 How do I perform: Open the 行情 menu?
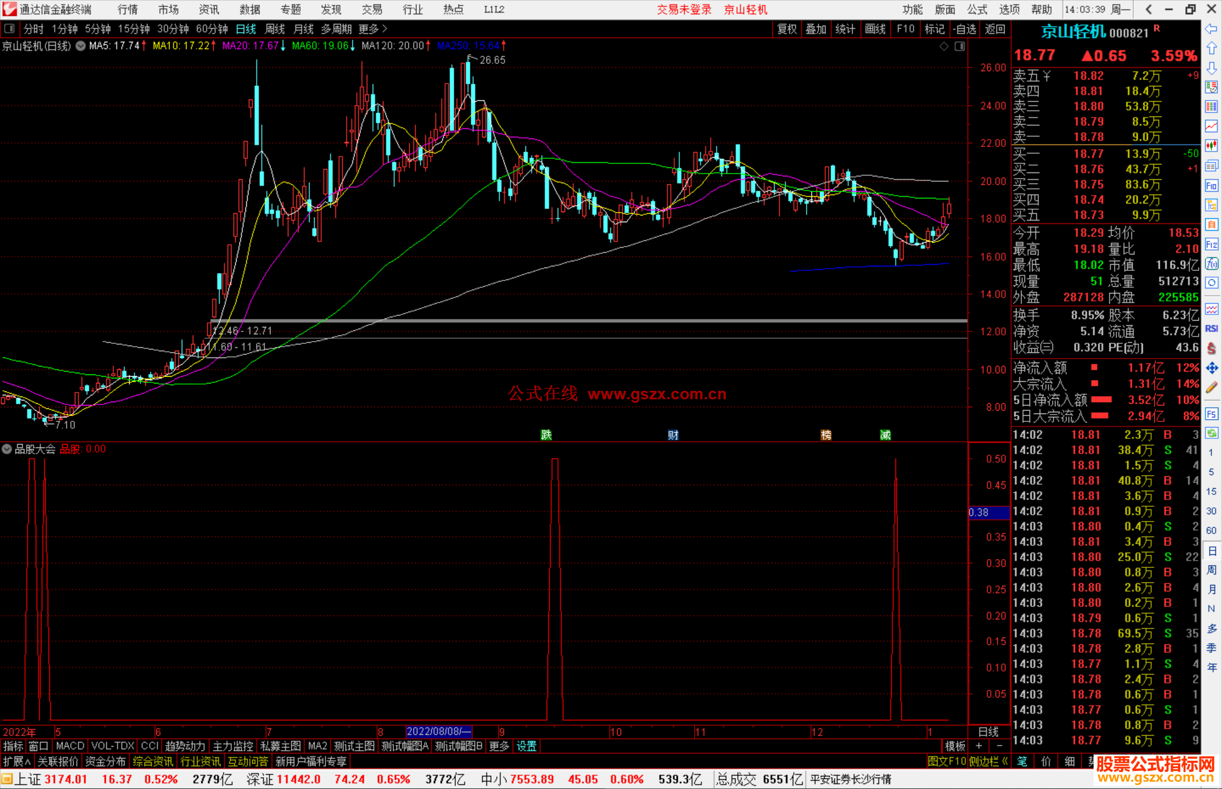coord(127,9)
